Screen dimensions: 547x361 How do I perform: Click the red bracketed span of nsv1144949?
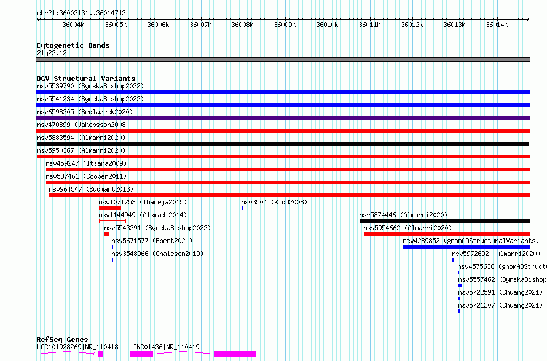pyautogui.click(x=112, y=221)
